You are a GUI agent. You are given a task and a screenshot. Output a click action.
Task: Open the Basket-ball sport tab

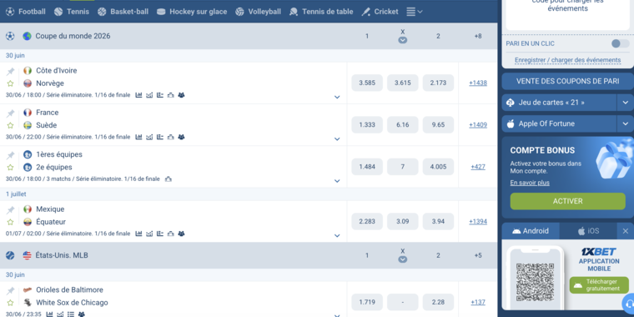tap(123, 12)
